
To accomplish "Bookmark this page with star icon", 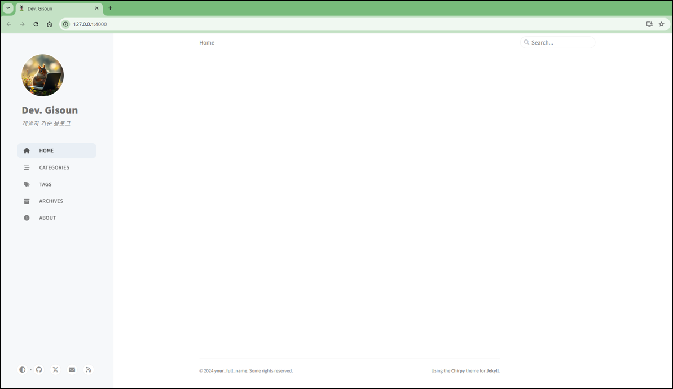I will tap(662, 24).
